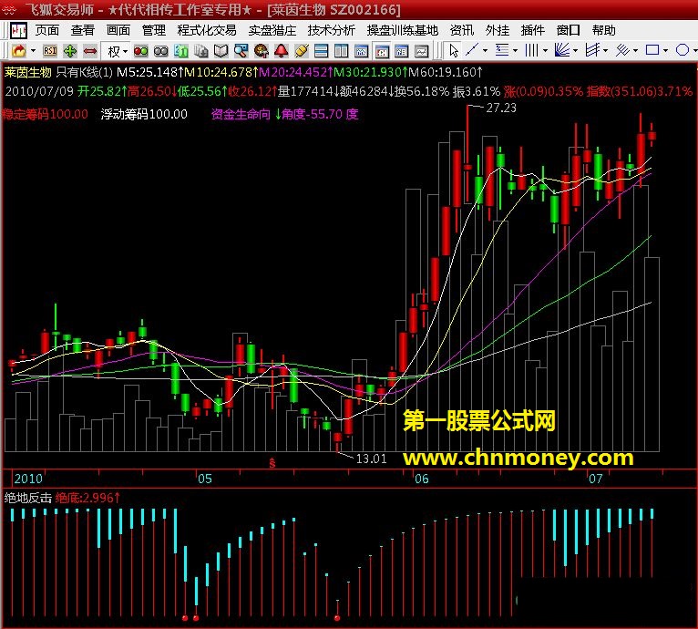Viewport: 698px width, 629px height.
Task: Select the channel lines drawing tool
Action: [x=592, y=50]
